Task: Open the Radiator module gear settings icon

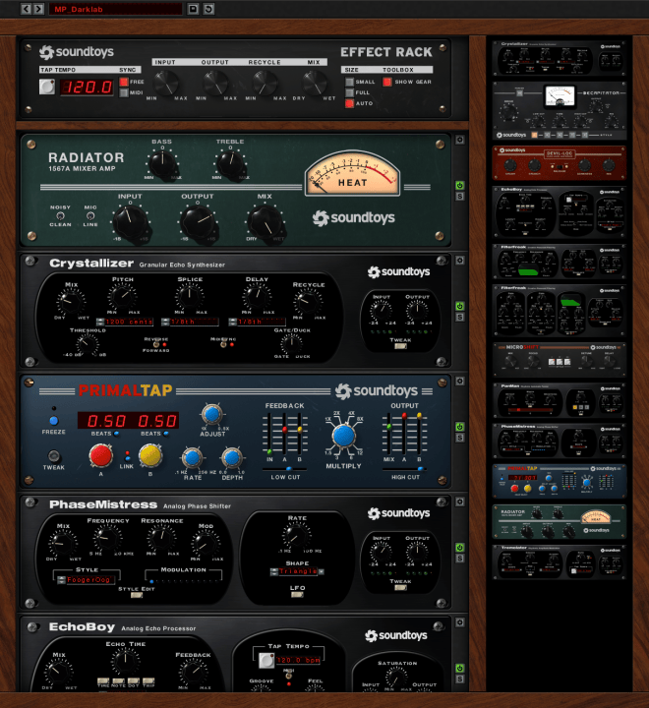Action: (460, 140)
